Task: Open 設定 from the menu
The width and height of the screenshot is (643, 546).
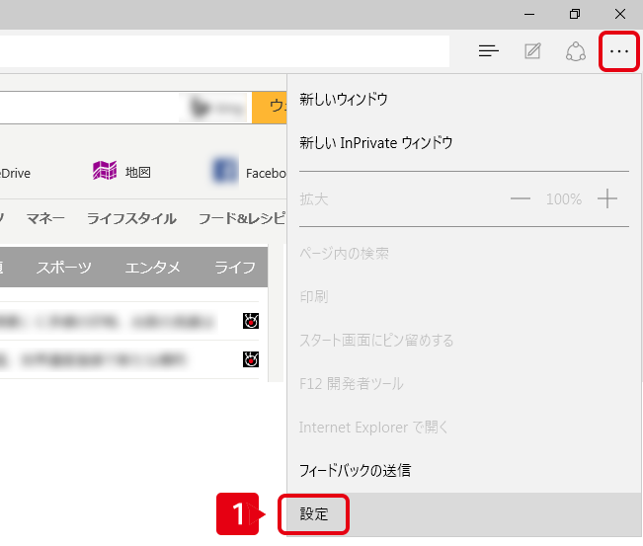Action: tap(464, 514)
